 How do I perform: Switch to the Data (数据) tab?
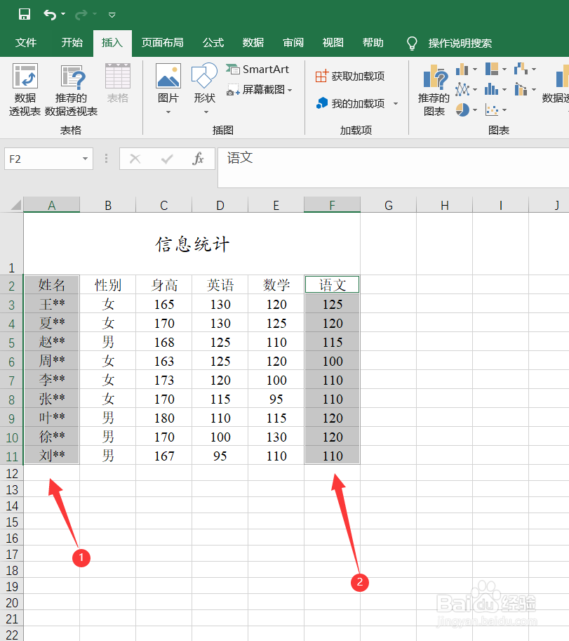pos(253,43)
